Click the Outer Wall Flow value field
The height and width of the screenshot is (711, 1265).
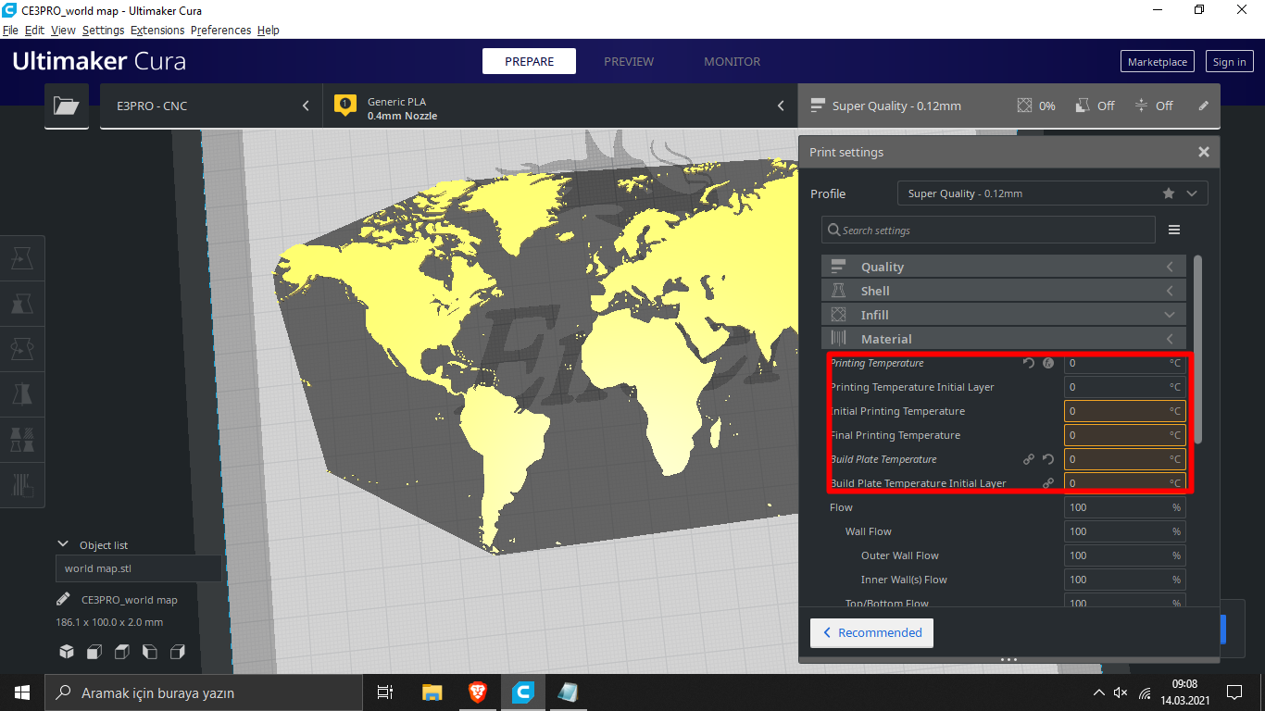tap(1124, 555)
